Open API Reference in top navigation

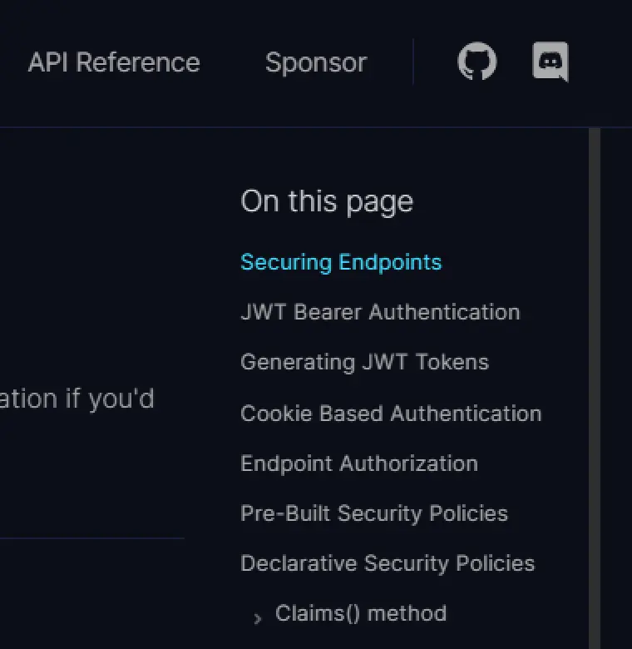pyautogui.click(x=114, y=62)
